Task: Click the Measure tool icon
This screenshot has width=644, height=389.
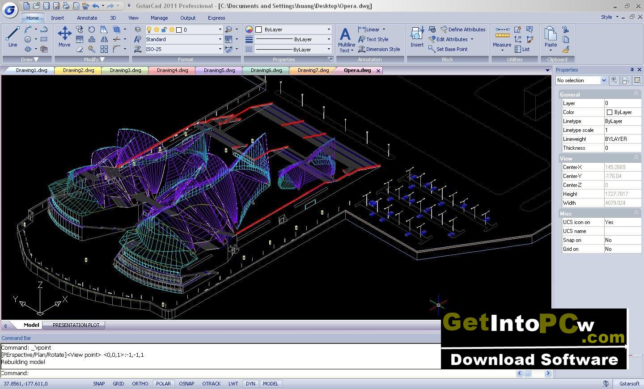Action: (502, 37)
